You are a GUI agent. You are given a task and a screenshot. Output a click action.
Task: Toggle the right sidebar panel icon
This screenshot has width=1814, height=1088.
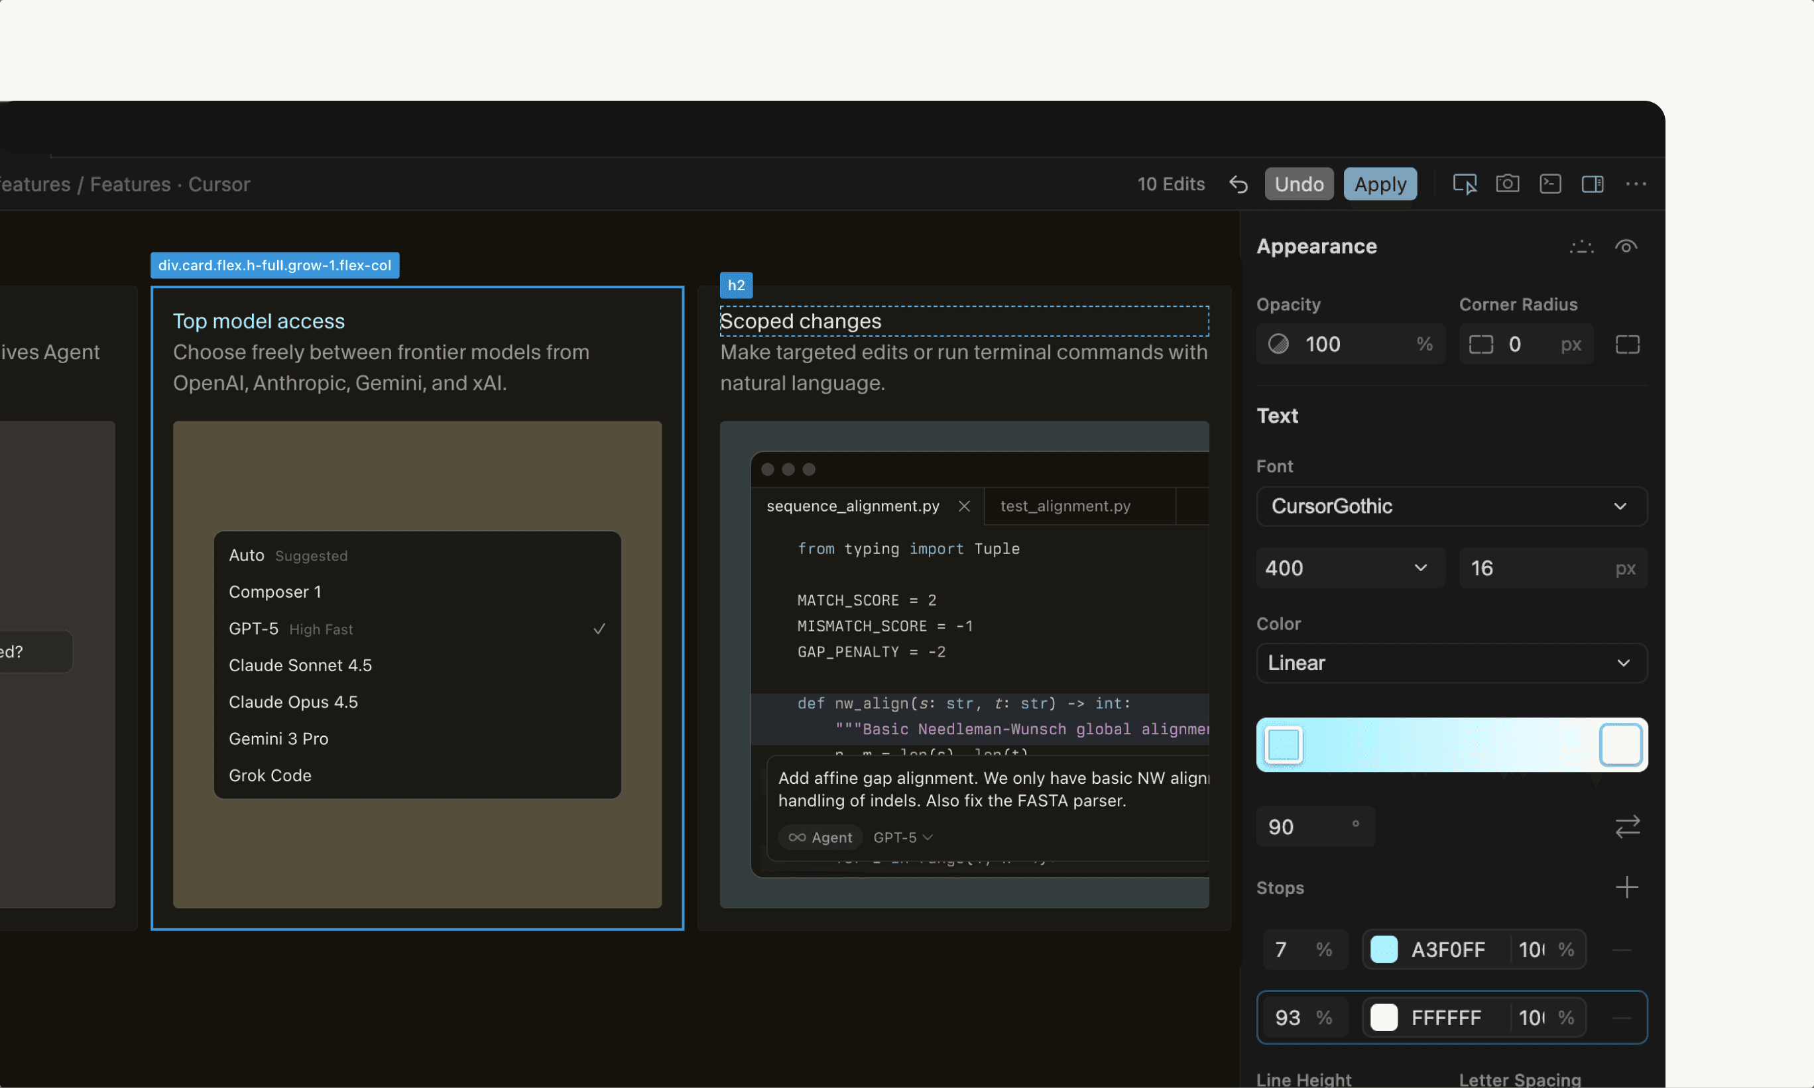[x=1593, y=184]
